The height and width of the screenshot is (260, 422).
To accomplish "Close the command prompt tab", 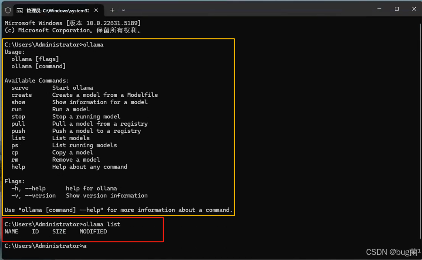I will click(x=96, y=10).
